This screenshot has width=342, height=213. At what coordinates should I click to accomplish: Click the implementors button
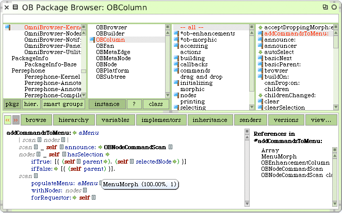(161, 120)
